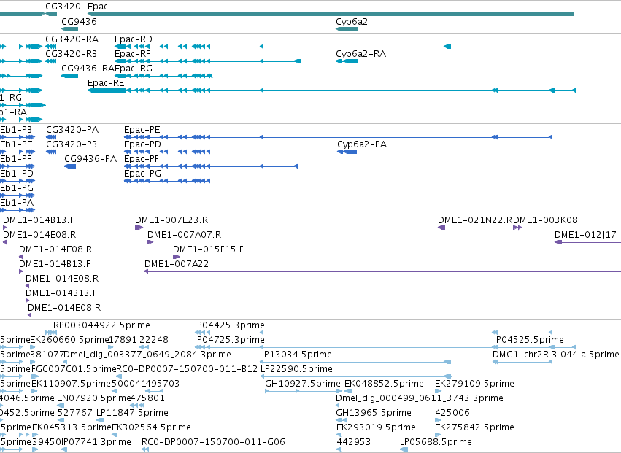Screen dimensions: 621x453
Task: Select the EK279109.5prime label
Action: click(x=474, y=384)
